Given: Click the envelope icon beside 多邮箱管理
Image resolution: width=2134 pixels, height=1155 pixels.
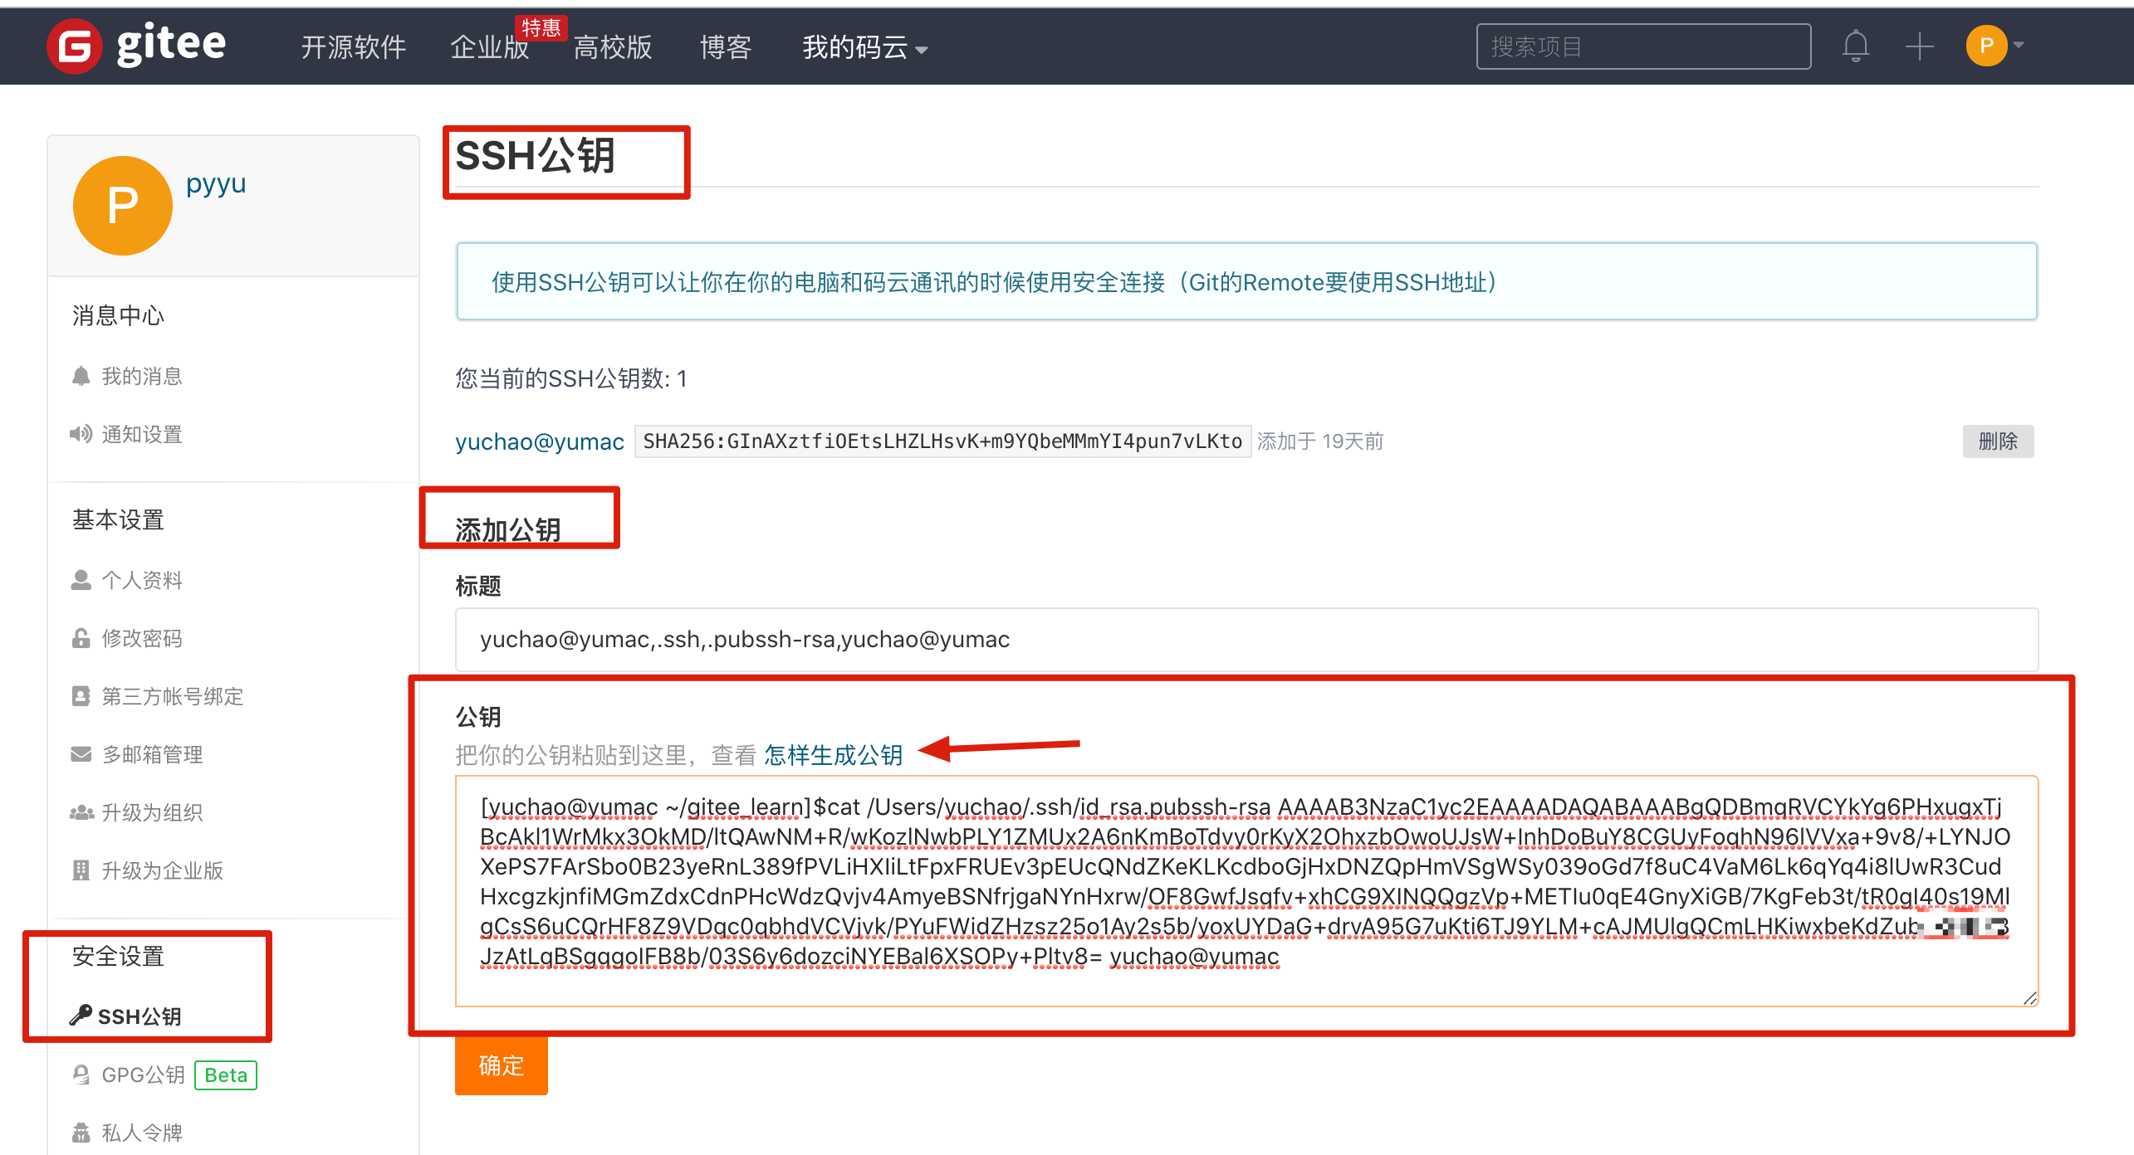Looking at the screenshot, I should 81,754.
